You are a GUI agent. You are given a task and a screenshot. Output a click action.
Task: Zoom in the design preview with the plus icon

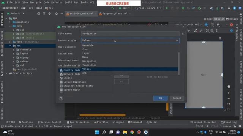pos(229,93)
